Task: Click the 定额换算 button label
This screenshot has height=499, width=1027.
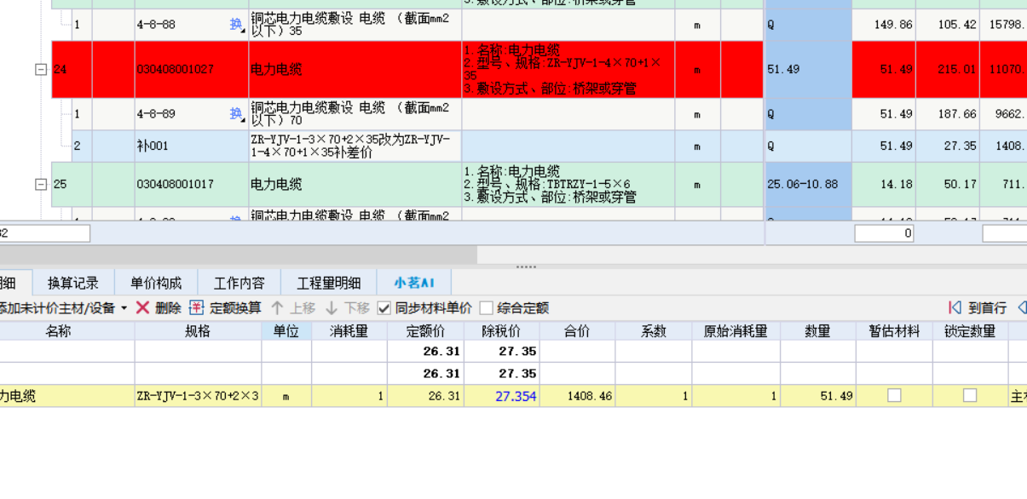Action: click(x=235, y=307)
